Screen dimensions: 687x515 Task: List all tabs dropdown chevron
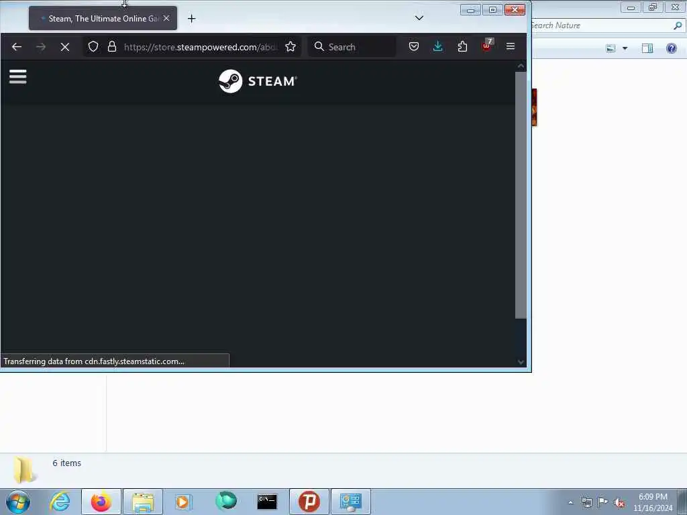(x=419, y=18)
